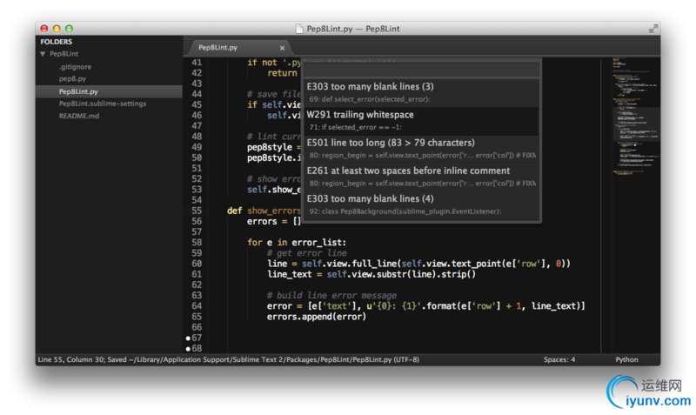Click the '# build line error message' comment
This screenshot has width=696, height=415.
pos(331,295)
